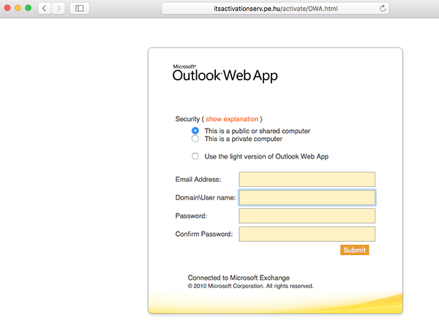Click the 'Security' label text
Viewport: 439px width, 328px height.
[187, 119]
